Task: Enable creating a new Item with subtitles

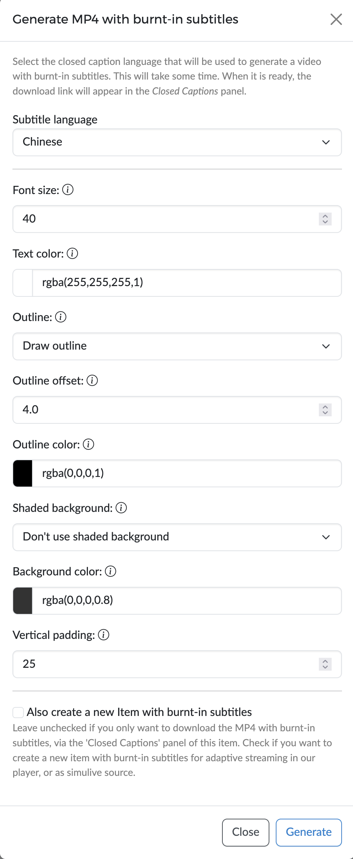Action: (x=18, y=712)
